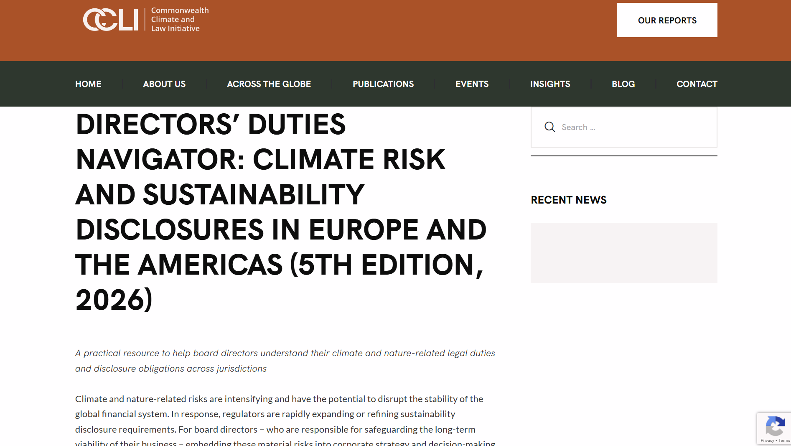Click the italic subtitle under the heading
This screenshot has height=446, width=791.
pos(284,360)
